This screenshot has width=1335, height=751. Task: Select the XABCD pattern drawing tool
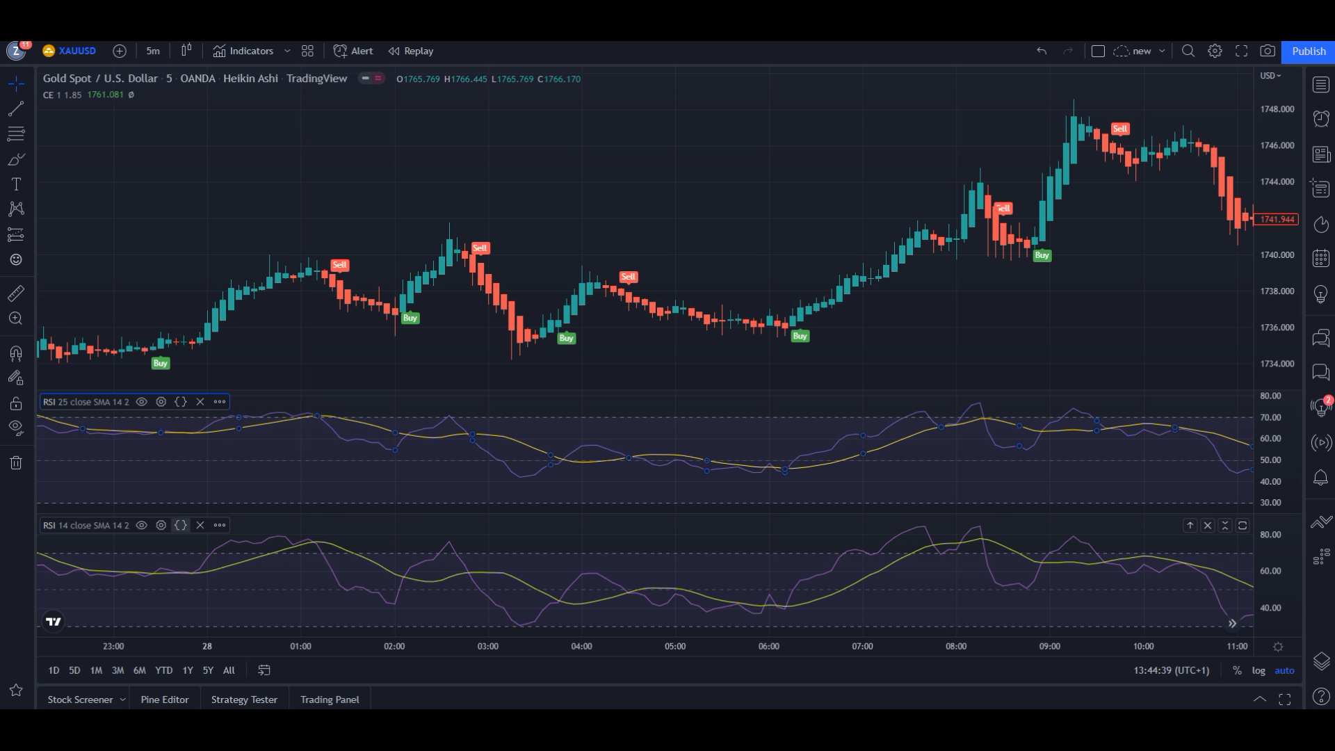[15, 209]
